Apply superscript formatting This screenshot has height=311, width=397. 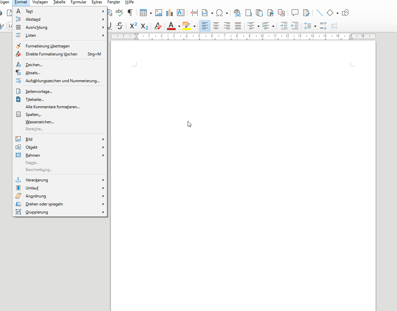[x=133, y=26]
